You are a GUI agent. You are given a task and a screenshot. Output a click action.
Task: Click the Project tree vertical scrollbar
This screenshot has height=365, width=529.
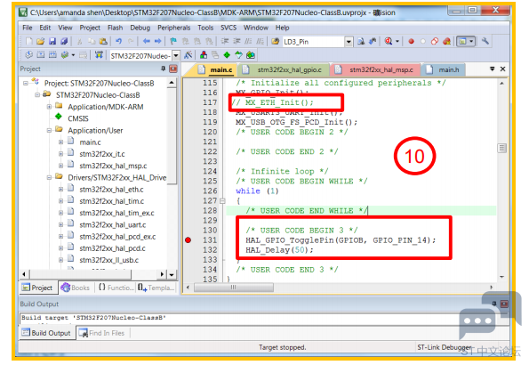(x=172, y=135)
